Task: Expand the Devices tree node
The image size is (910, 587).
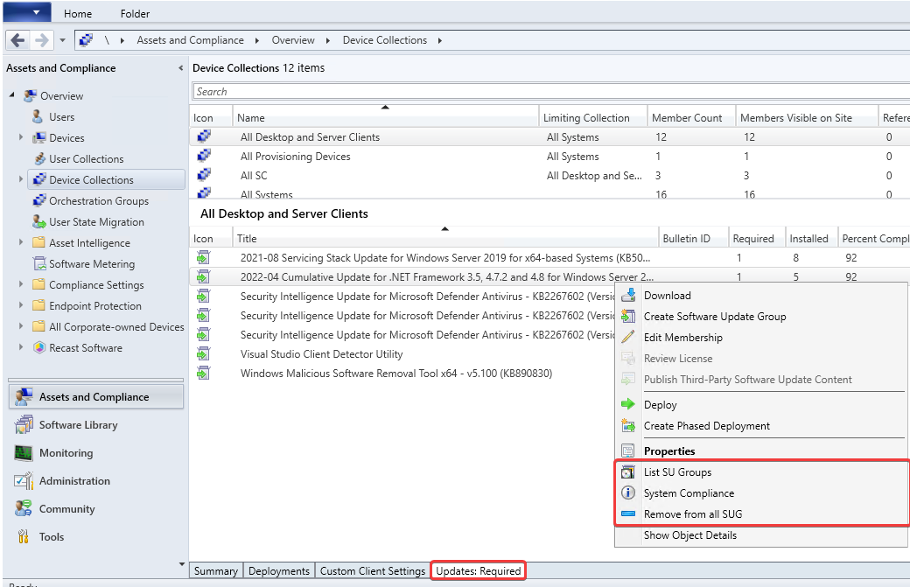Action: point(21,137)
